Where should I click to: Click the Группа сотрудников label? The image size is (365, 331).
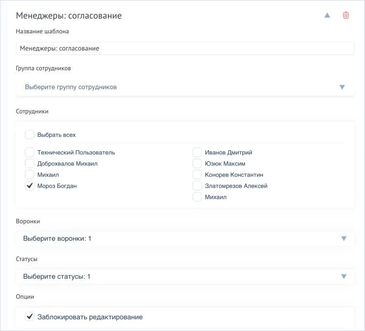tap(43, 68)
